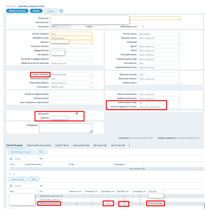
Task: Click the PARTNER breadcrumb link
Action: [x=11, y=6]
